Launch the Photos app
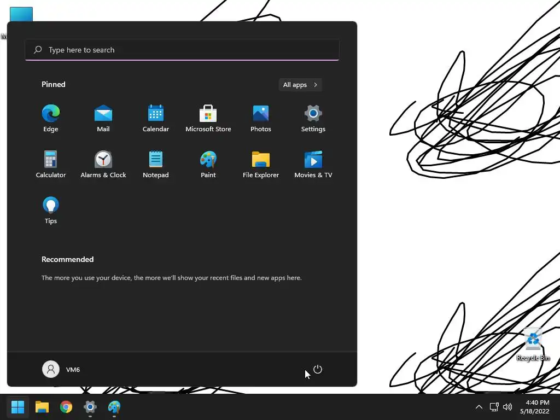 tap(261, 119)
